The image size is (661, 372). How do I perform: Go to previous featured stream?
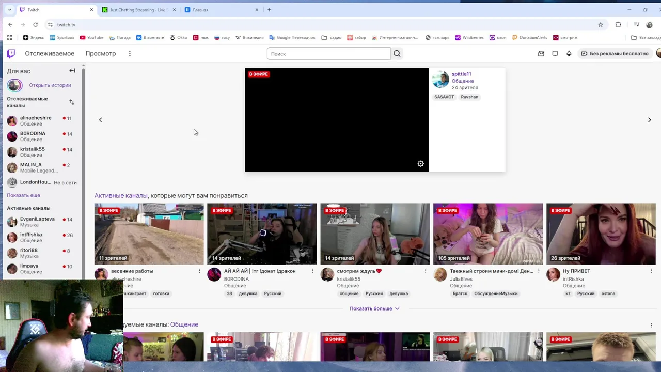(x=101, y=120)
